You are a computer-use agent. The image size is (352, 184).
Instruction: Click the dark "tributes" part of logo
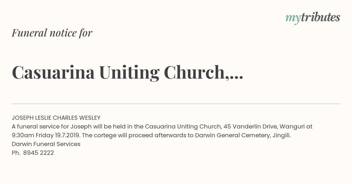(x=321, y=18)
